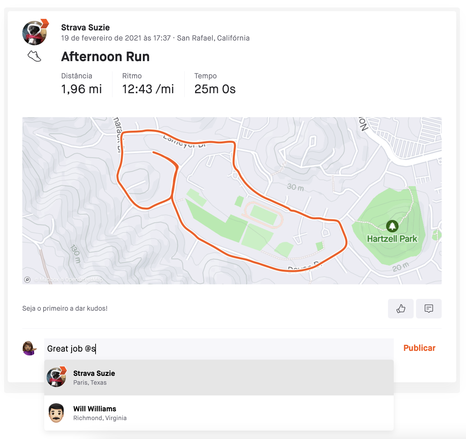Click the Mapbox logo icon on map
This screenshot has width=466, height=439.
click(27, 280)
